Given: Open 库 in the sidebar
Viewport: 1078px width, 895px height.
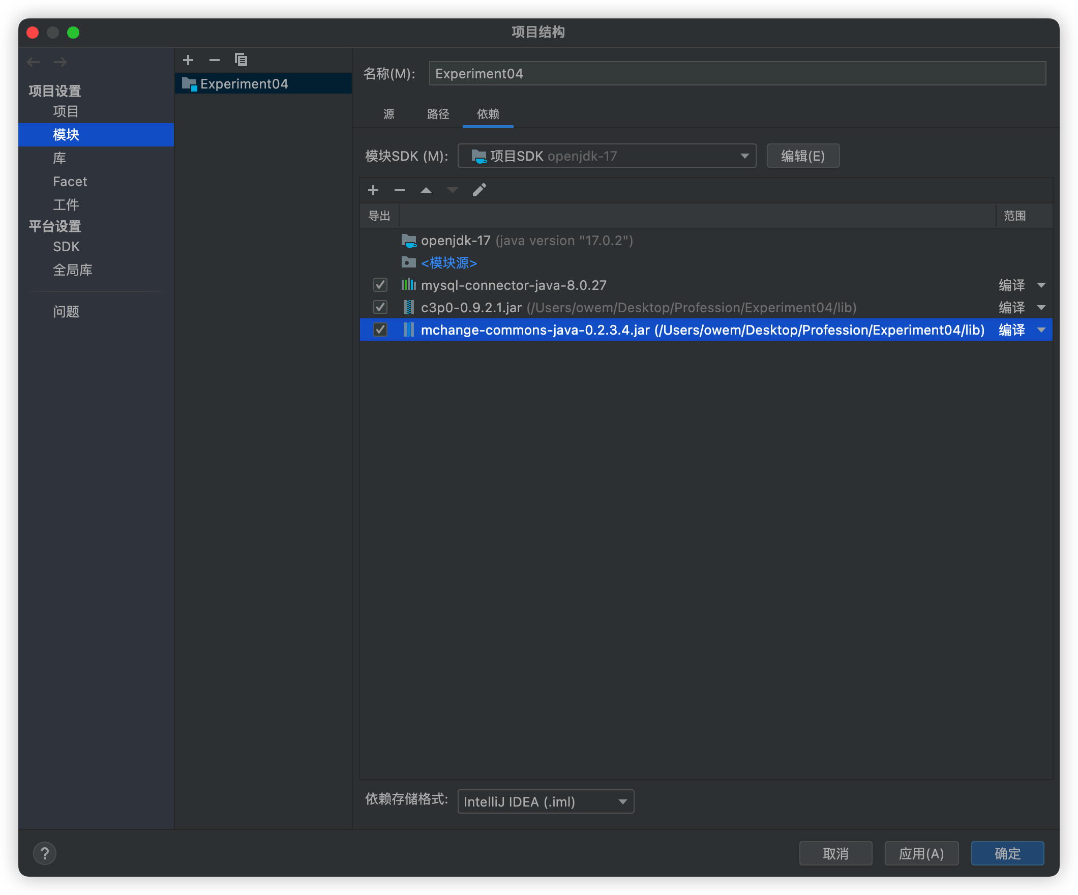Looking at the screenshot, I should pos(59,158).
